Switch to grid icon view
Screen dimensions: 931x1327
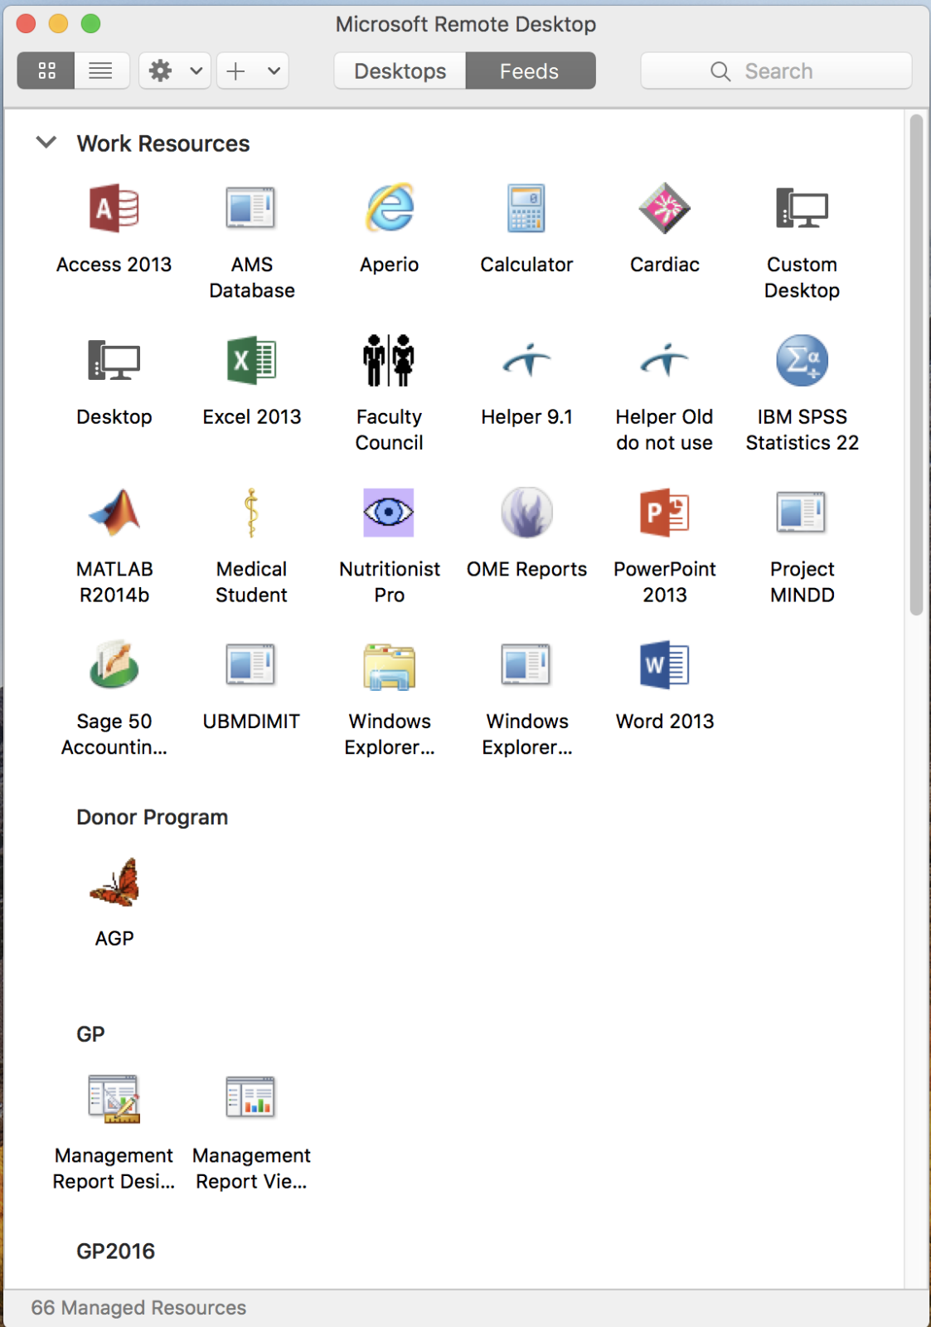(46, 70)
